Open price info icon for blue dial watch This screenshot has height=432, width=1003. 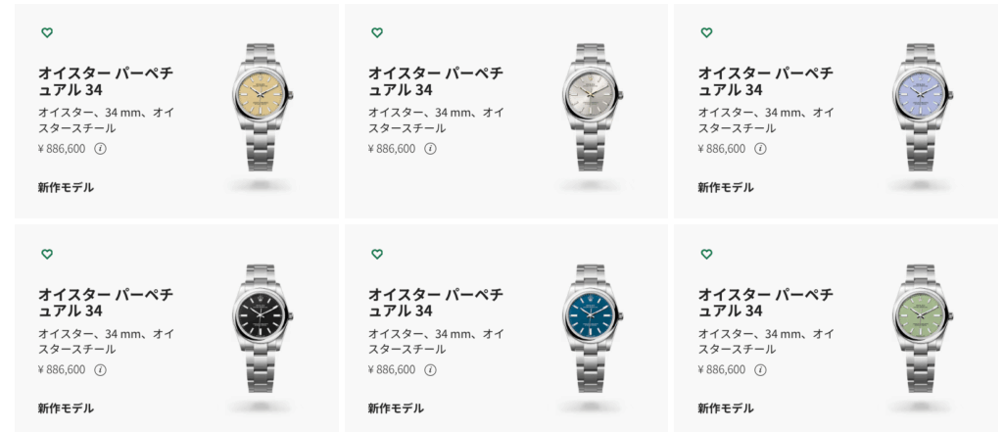[431, 370]
